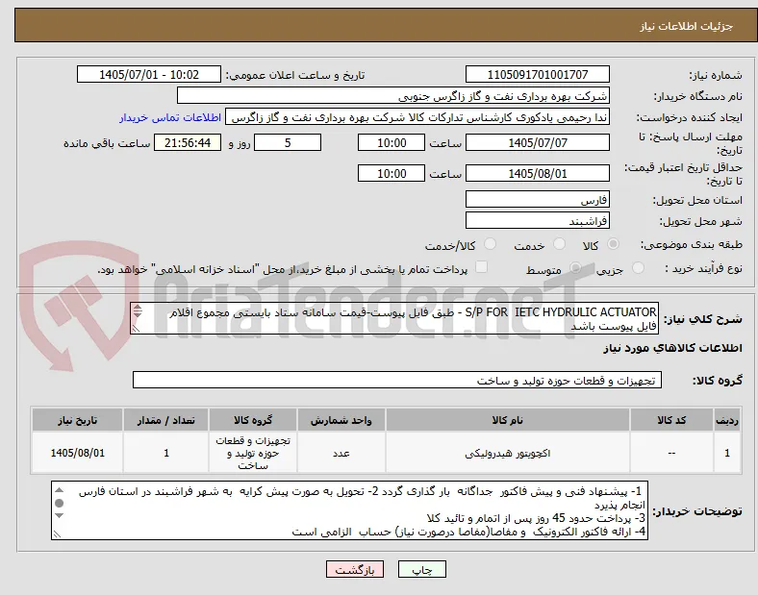
Task: Click the stepper arrows in description box
Action: (x=138, y=310)
